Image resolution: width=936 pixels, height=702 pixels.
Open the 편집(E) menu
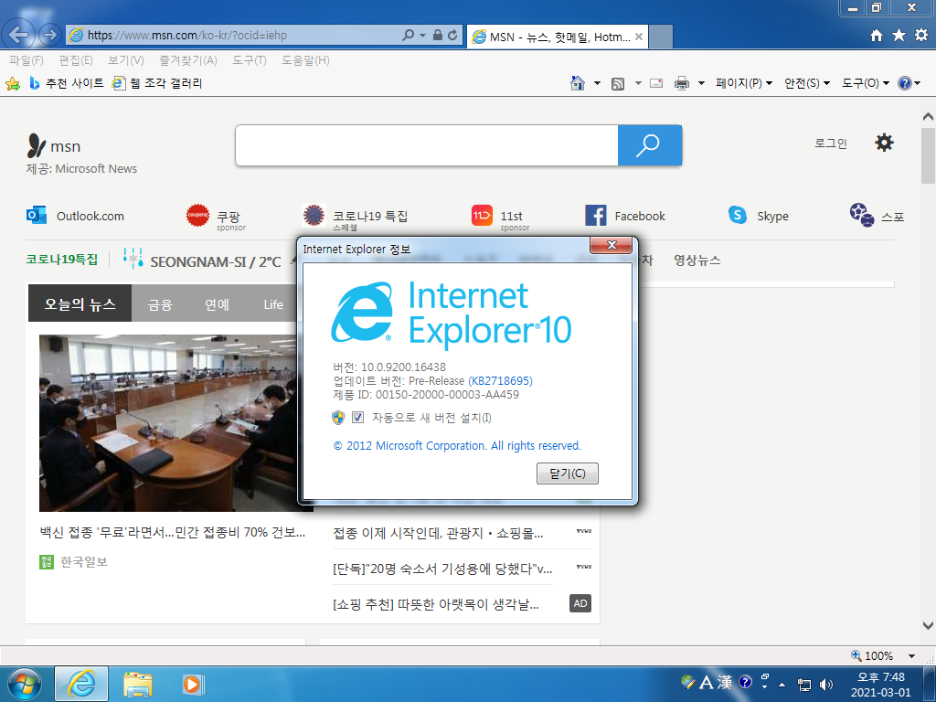click(76, 60)
